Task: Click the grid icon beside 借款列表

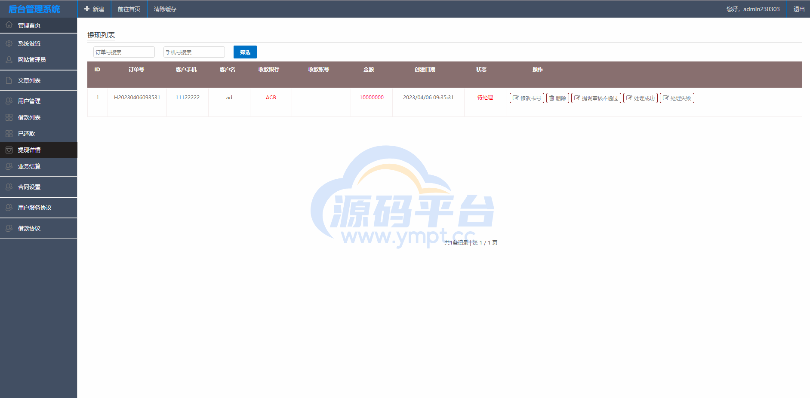Action: (9, 117)
